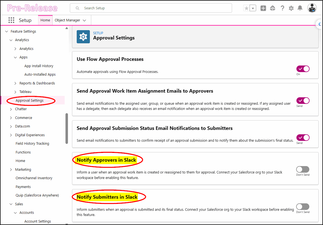Expand the collapsed side panel arrow

(319, 24)
